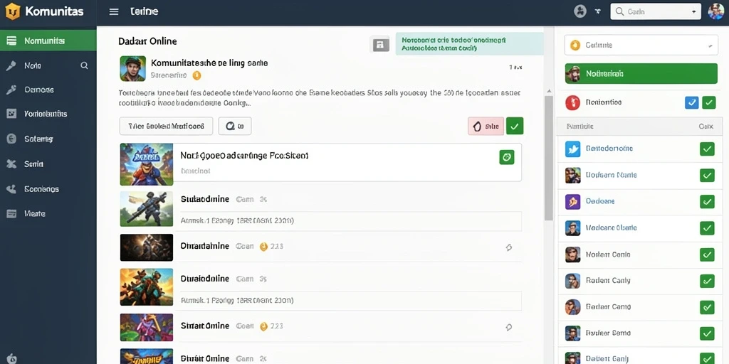
Task: Click the green checkmark button beside Sile
Action: 515,126
